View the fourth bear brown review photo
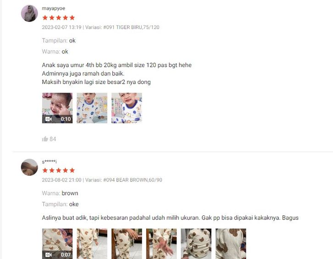Image resolution: width=333 pixels, height=259 pixels. (161, 244)
